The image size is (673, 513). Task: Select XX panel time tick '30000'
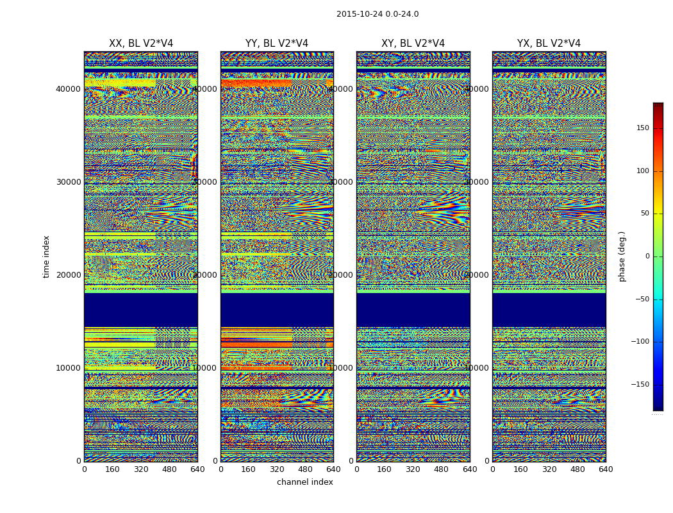[x=68, y=182]
